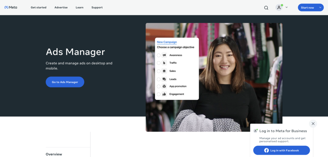Click 'Log in to Meta for Business' heading

[283, 131]
